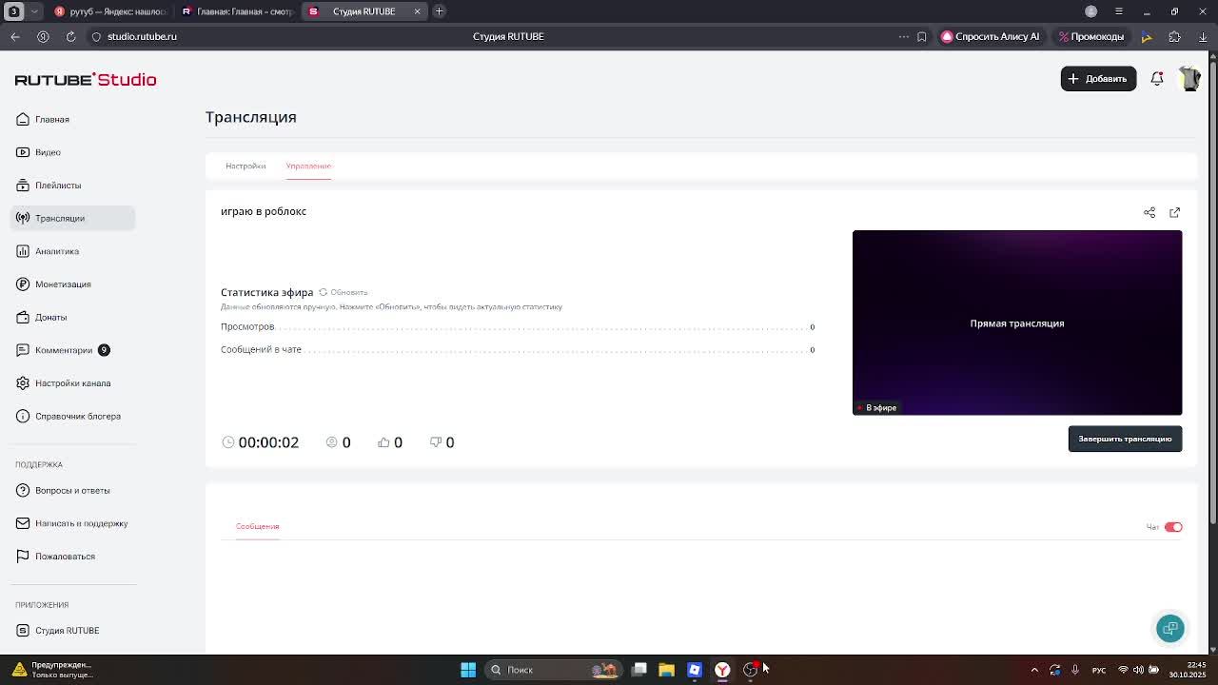
Task: Show hidden tray icons
Action: pyautogui.click(x=1034, y=670)
